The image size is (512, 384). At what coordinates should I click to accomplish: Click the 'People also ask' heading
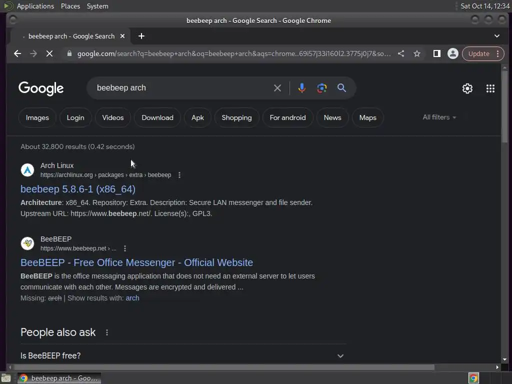tap(58, 332)
